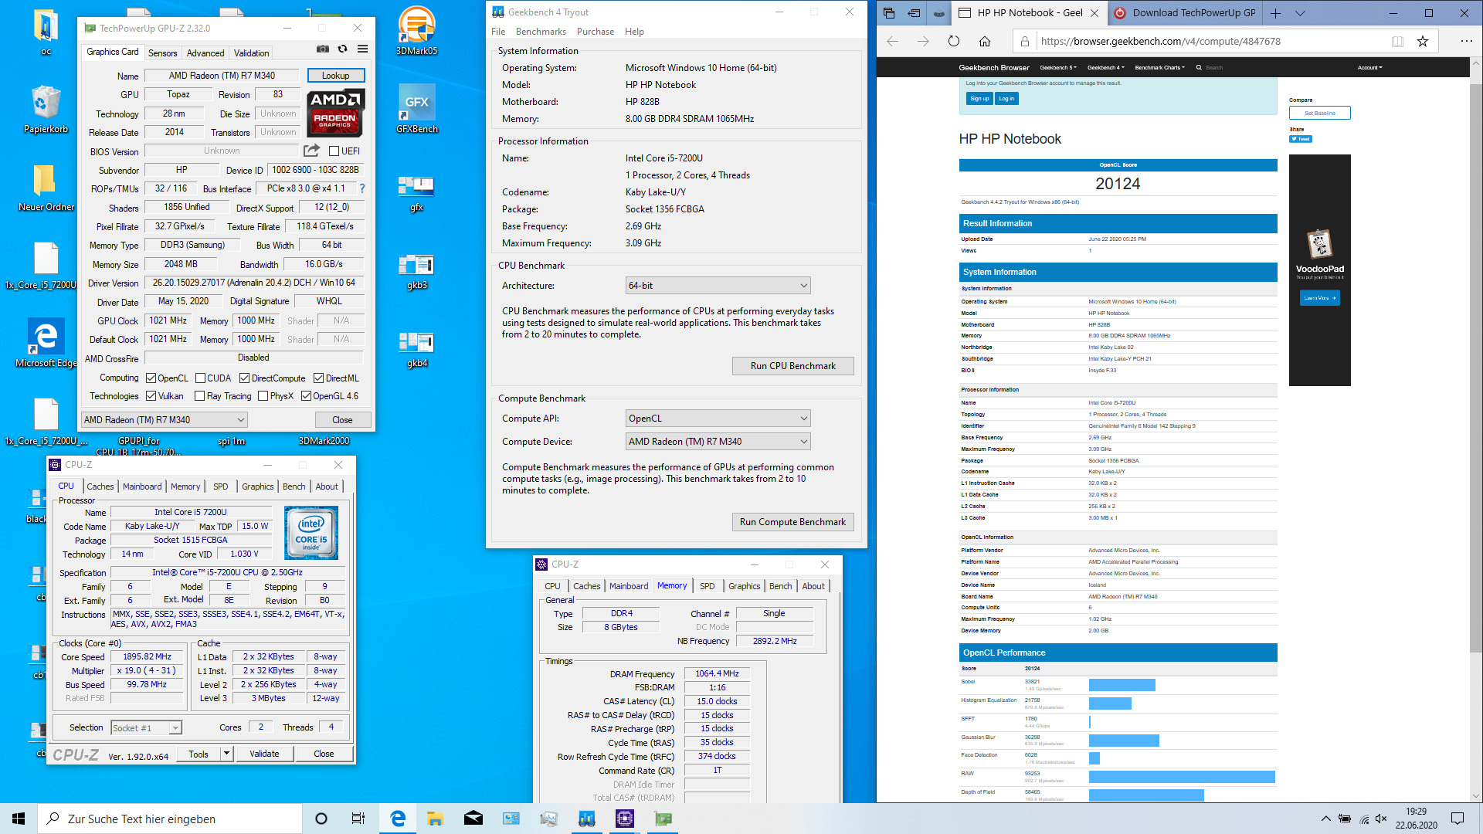Open GPU-Z hamburger menu
This screenshot has width=1483, height=834.
[x=362, y=49]
